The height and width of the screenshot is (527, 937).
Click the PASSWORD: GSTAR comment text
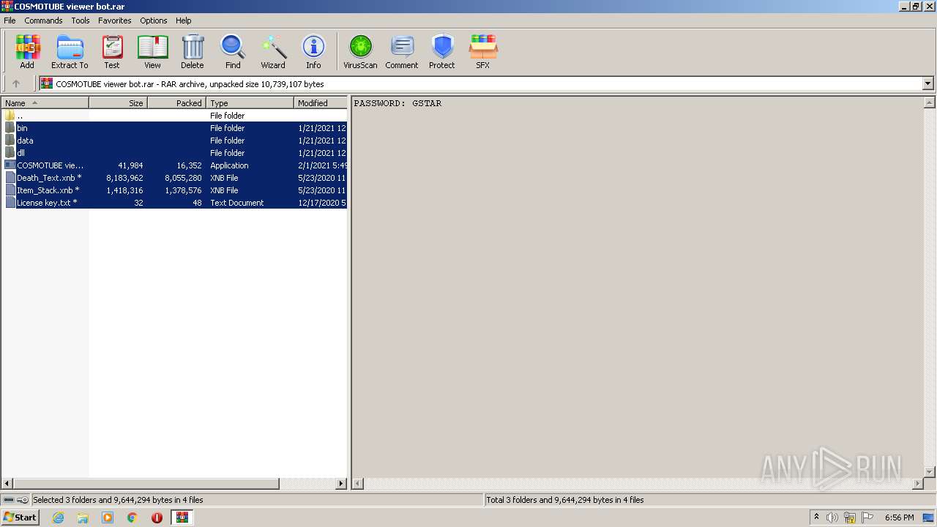(397, 103)
